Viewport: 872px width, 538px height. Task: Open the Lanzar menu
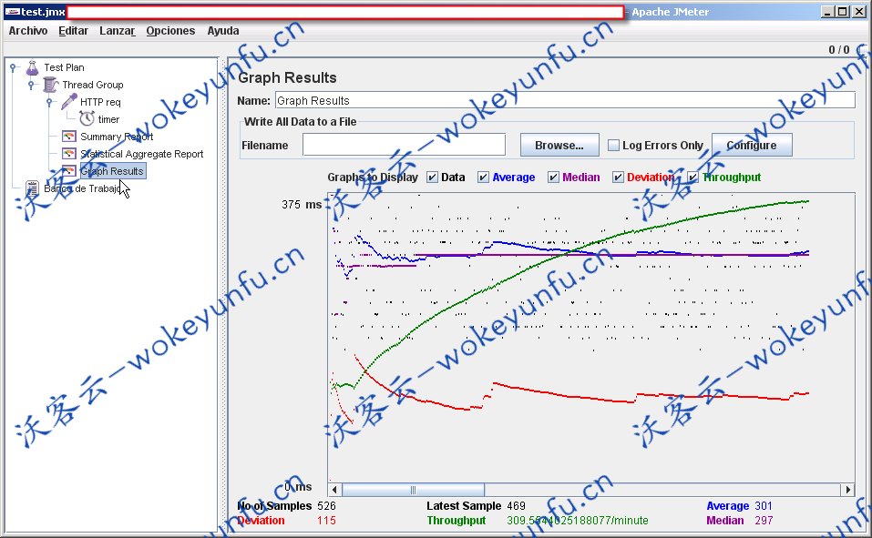118,31
